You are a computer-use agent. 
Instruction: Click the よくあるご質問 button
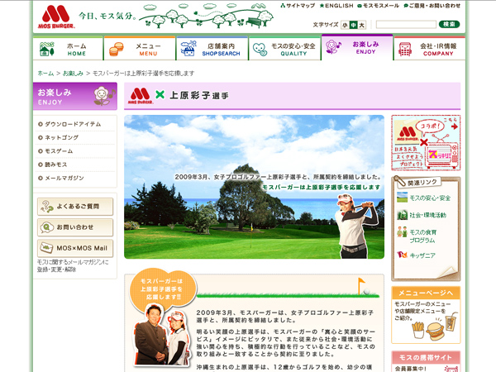tap(75, 207)
